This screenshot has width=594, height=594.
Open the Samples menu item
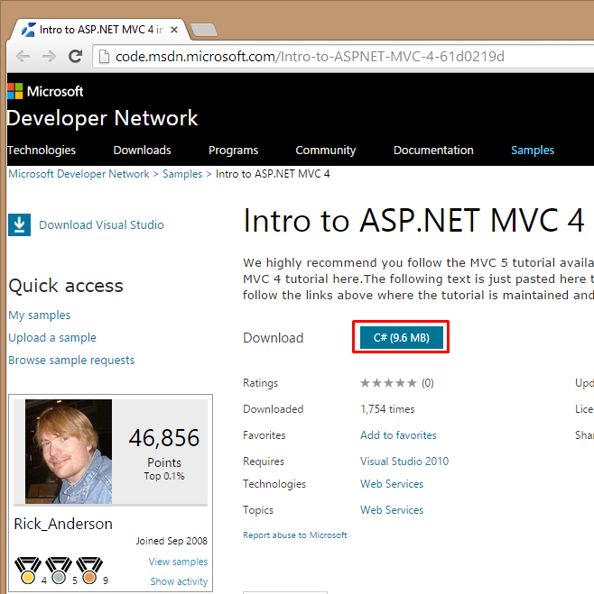point(533,150)
